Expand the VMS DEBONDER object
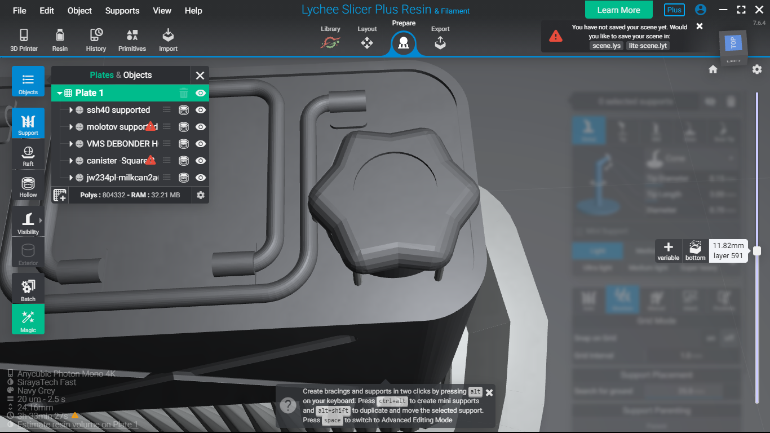The image size is (770, 433). click(71, 144)
